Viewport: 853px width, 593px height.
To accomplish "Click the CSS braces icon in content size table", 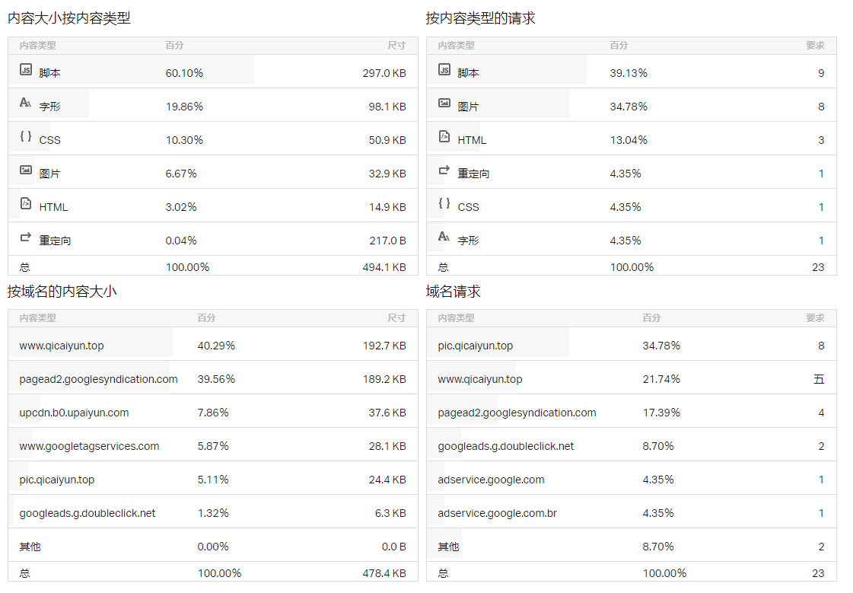I will pos(26,136).
